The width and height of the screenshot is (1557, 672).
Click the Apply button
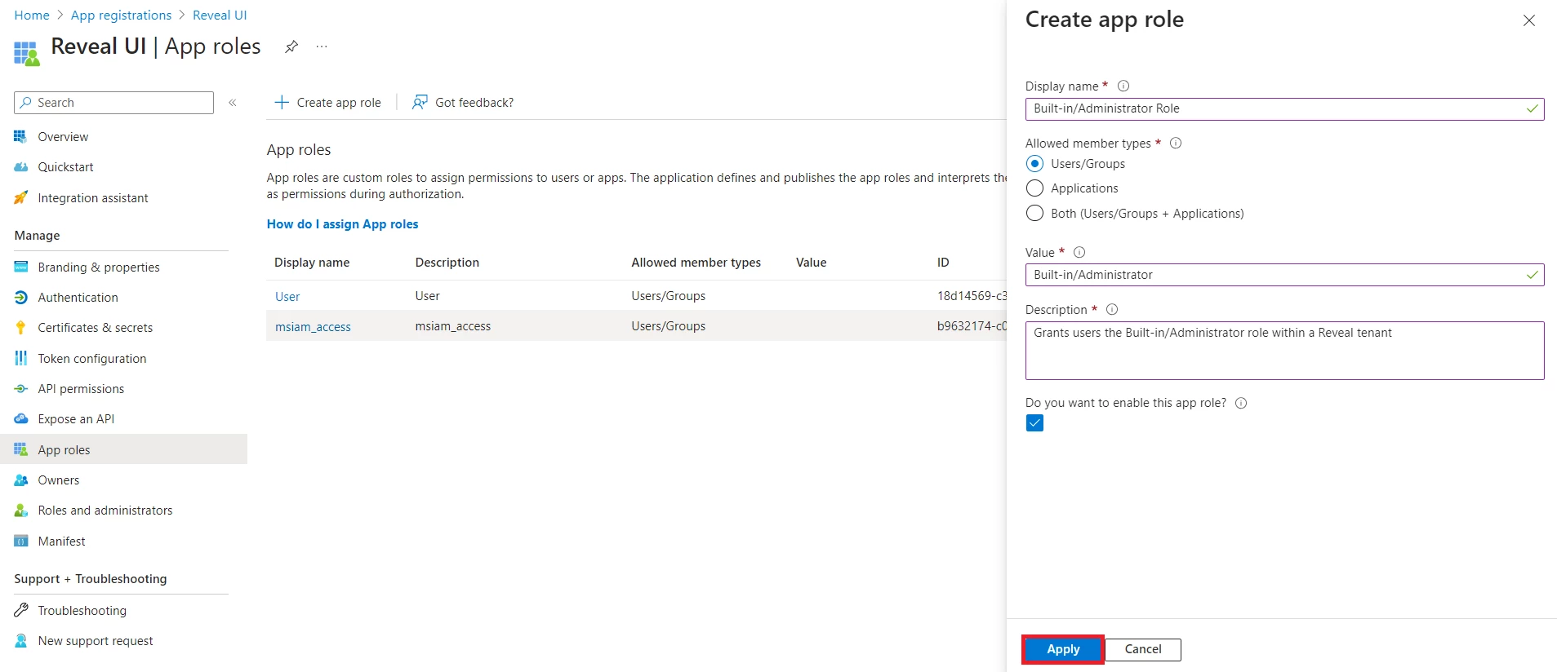point(1063,649)
